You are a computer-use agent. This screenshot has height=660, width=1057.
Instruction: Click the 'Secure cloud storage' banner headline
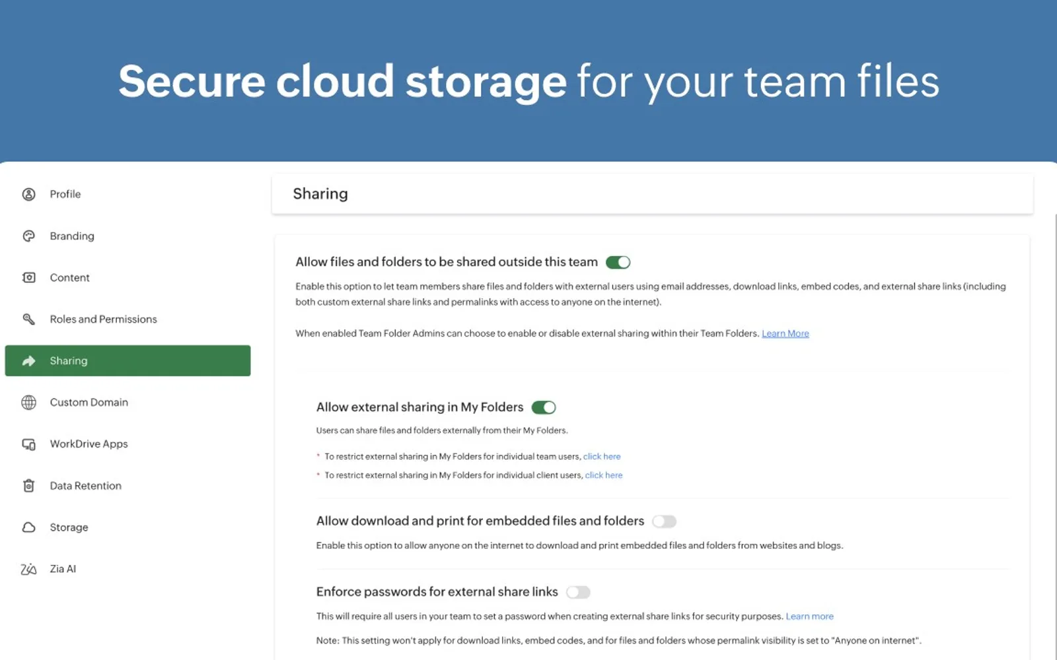(528, 81)
